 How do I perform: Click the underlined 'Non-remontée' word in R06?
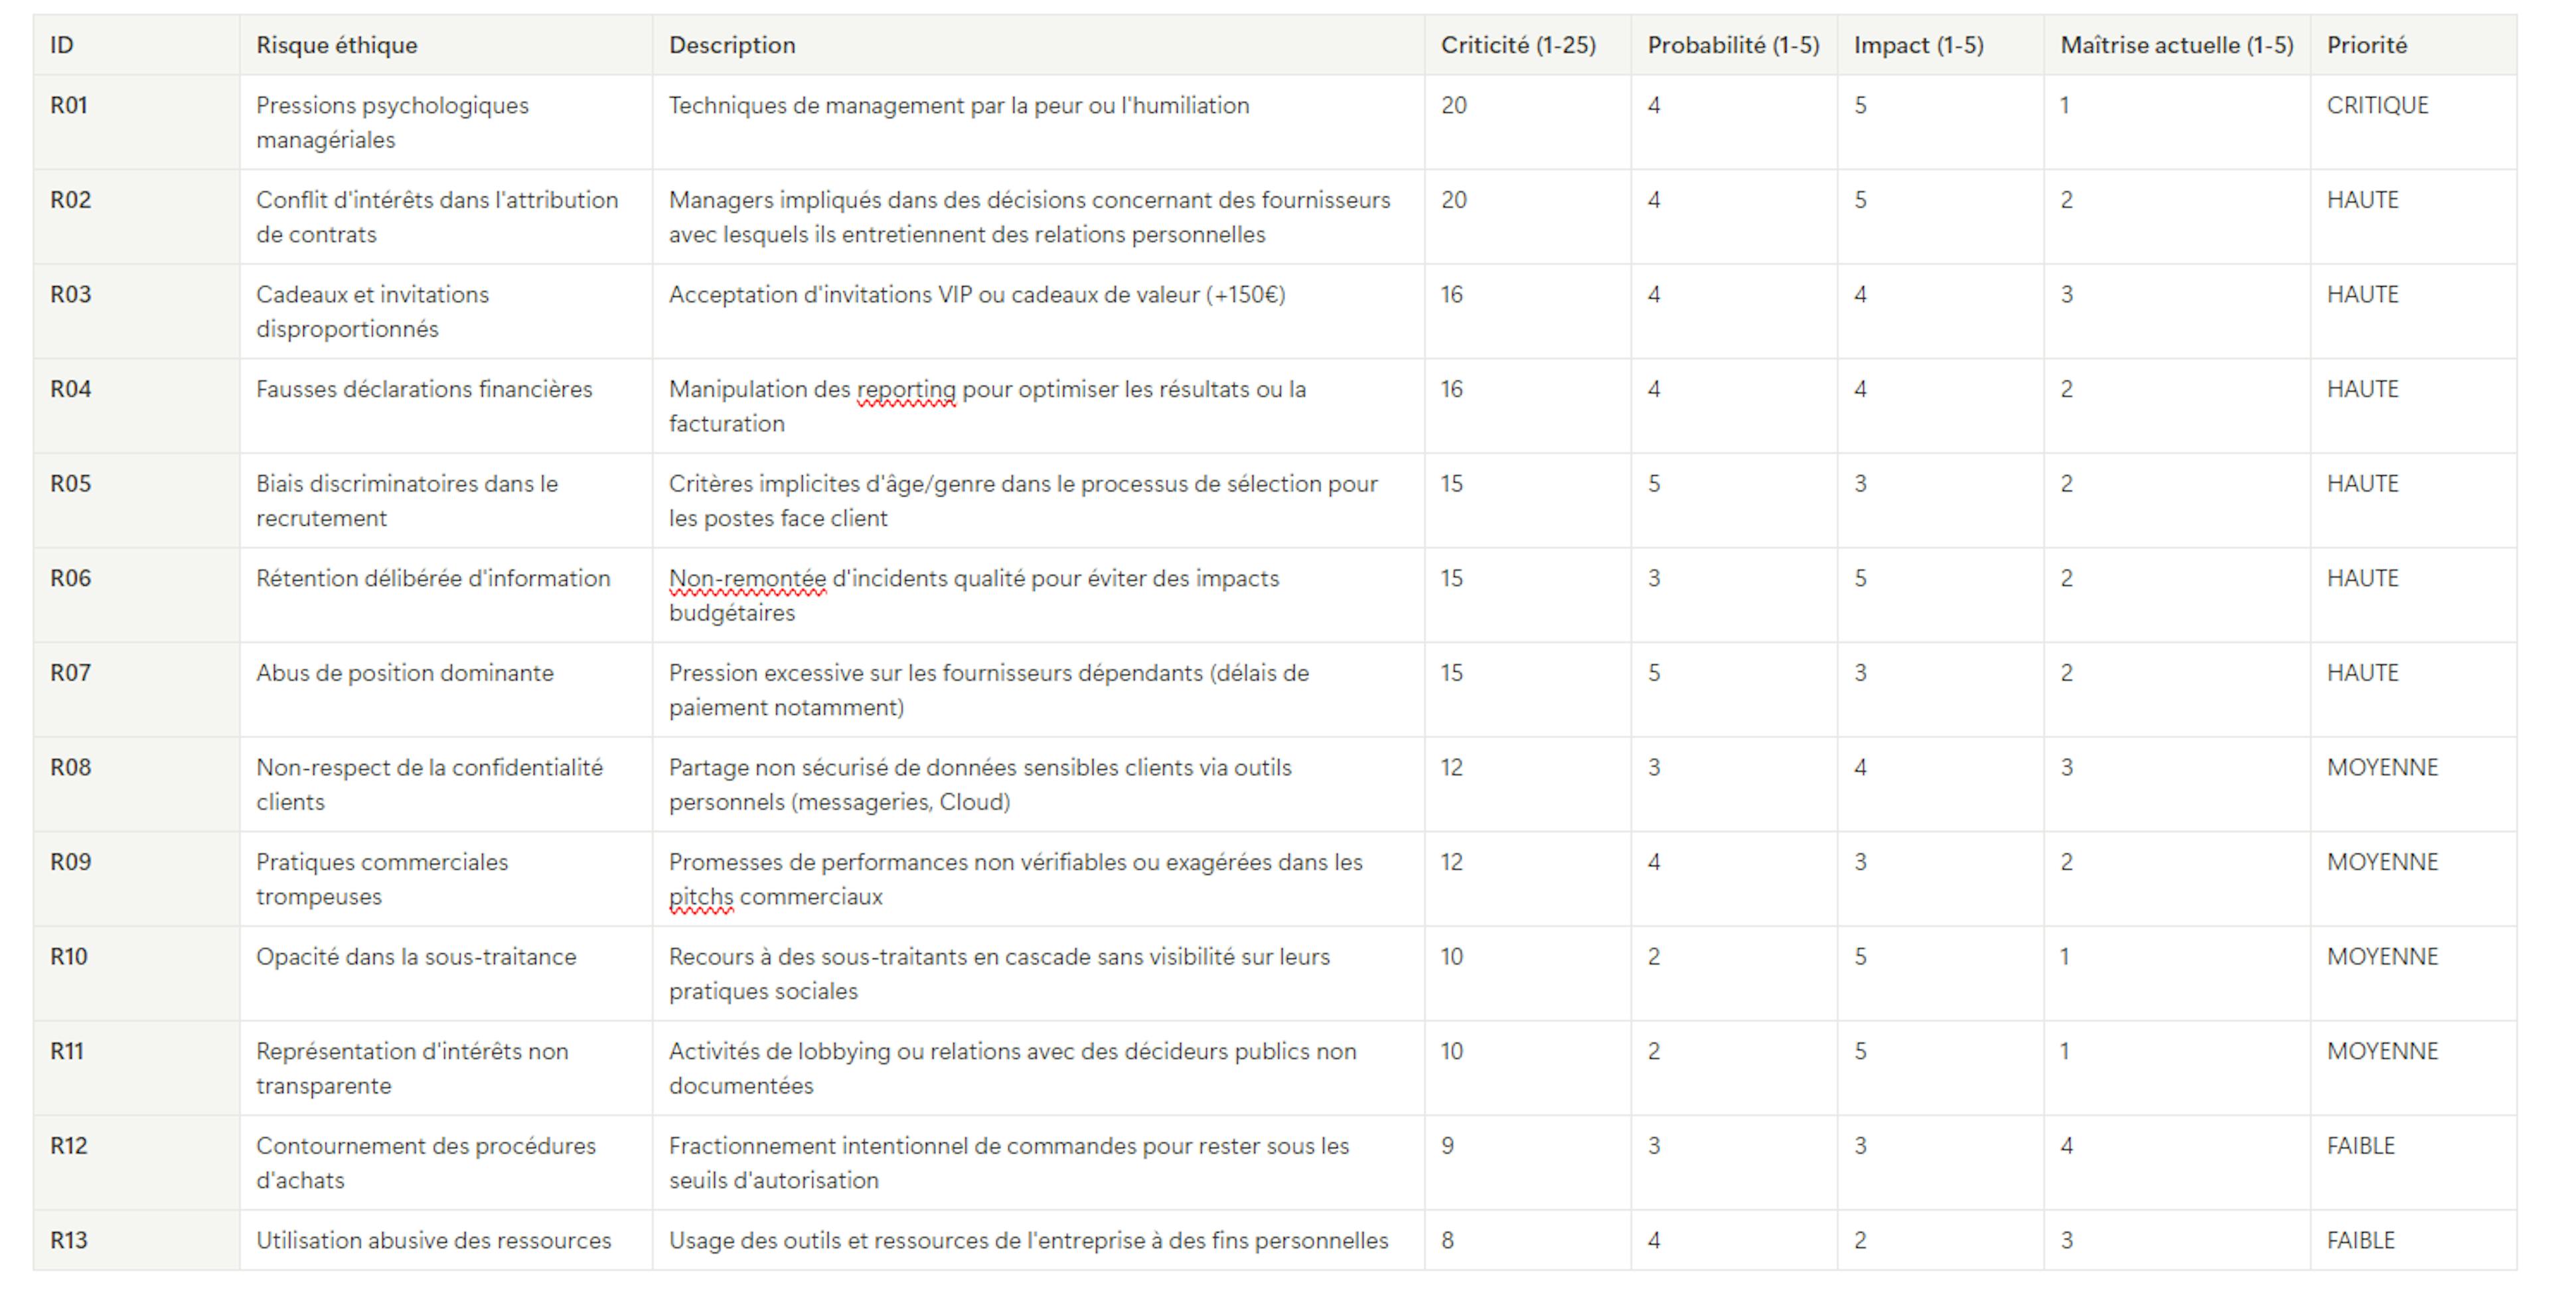[x=747, y=577]
